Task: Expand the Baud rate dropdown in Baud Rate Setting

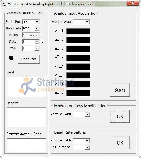Action: (x=87, y=148)
